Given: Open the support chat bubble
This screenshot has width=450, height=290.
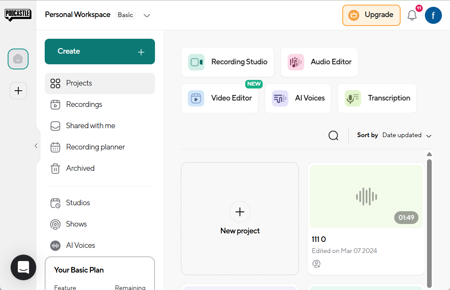Looking at the screenshot, I should (23, 267).
